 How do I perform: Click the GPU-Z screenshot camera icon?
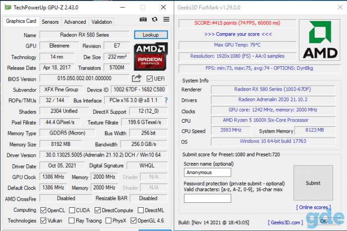143,19
